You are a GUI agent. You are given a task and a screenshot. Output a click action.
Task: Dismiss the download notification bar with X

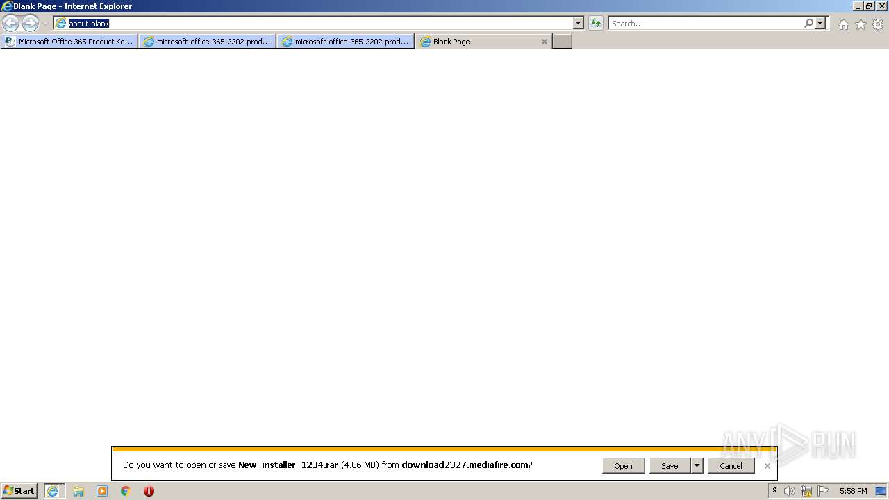click(x=767, y=466)
